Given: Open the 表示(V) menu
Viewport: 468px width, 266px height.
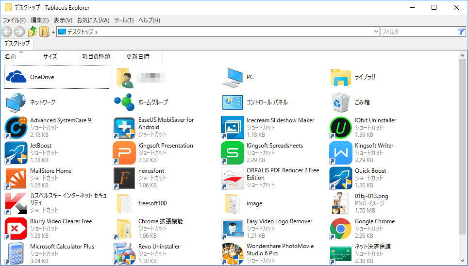Looking at the screenshot, I should 63,20.
